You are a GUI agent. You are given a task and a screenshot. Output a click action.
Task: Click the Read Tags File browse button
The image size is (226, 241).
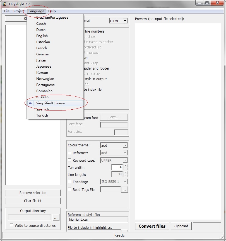(124, 190)
